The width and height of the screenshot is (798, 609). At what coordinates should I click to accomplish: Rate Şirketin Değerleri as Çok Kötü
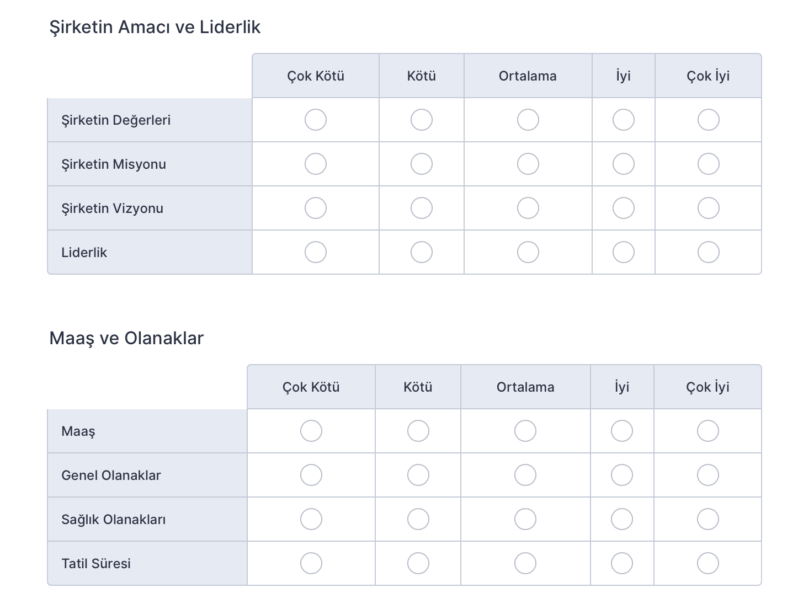pyautogui.click(x=316, y=120)
